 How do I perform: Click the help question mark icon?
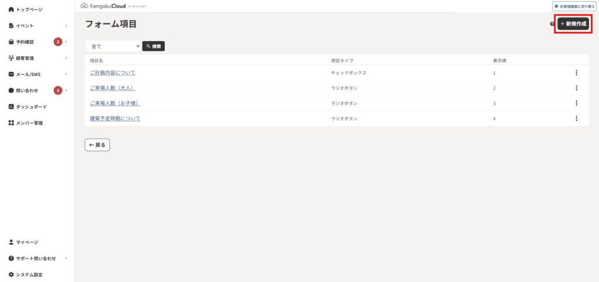point(552,23)
